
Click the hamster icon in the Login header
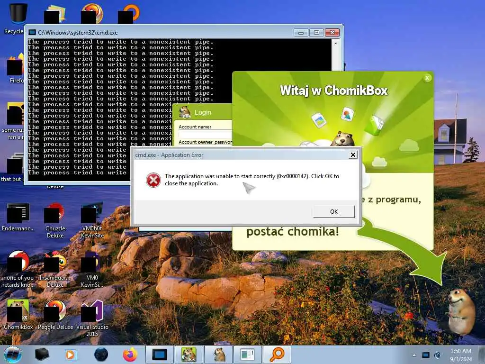pyautogui.click(x=185, y=112)
